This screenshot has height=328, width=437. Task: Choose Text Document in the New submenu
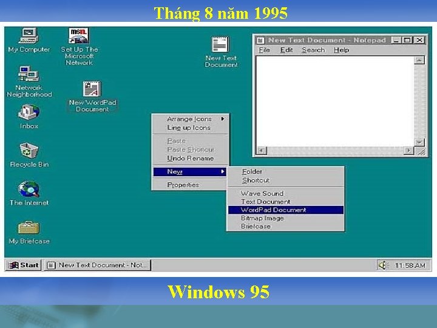click(286, 202)
